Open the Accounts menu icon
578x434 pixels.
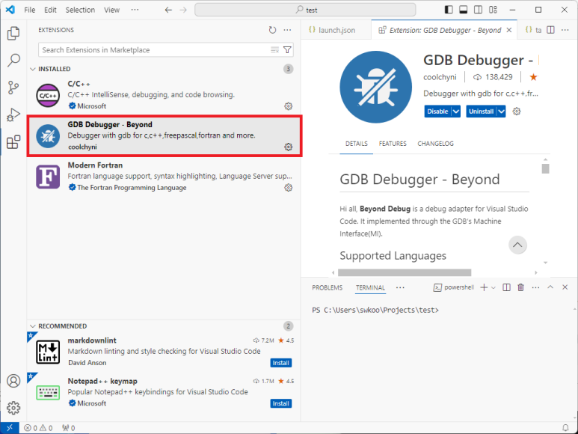(13, 381)
